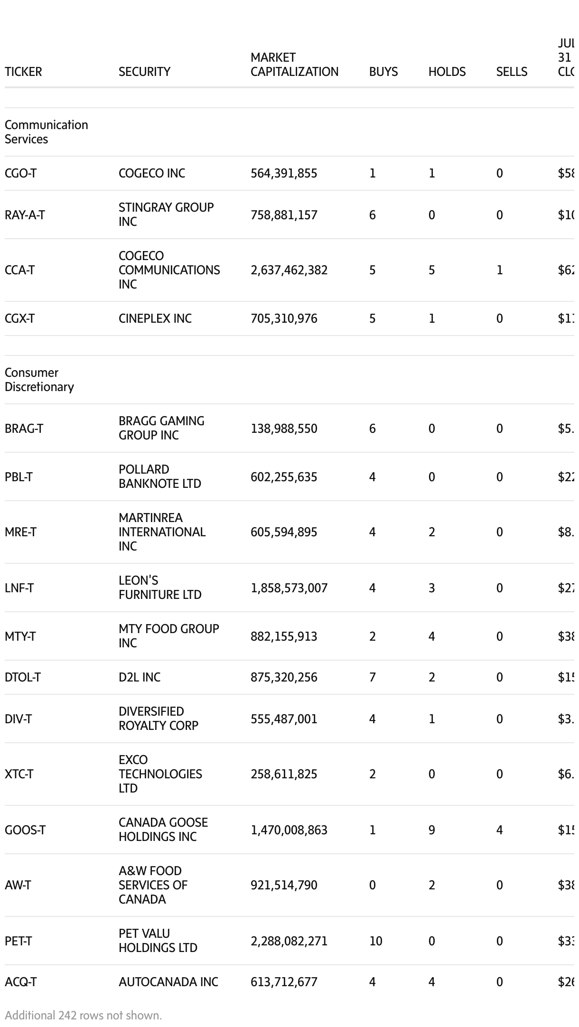The width and height of the screenshot is (579, 1027).
Task: Click the COGECO COMMUNICATIONS INC security name
Action: 169,270
